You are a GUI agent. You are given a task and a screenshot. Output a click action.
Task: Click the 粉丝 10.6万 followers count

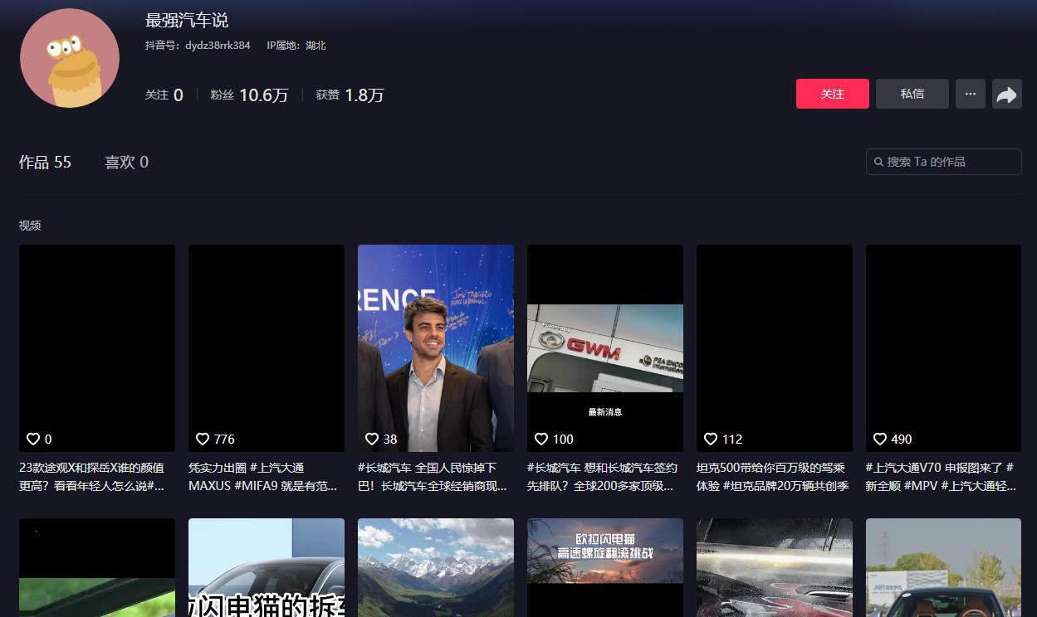point(249,95)
